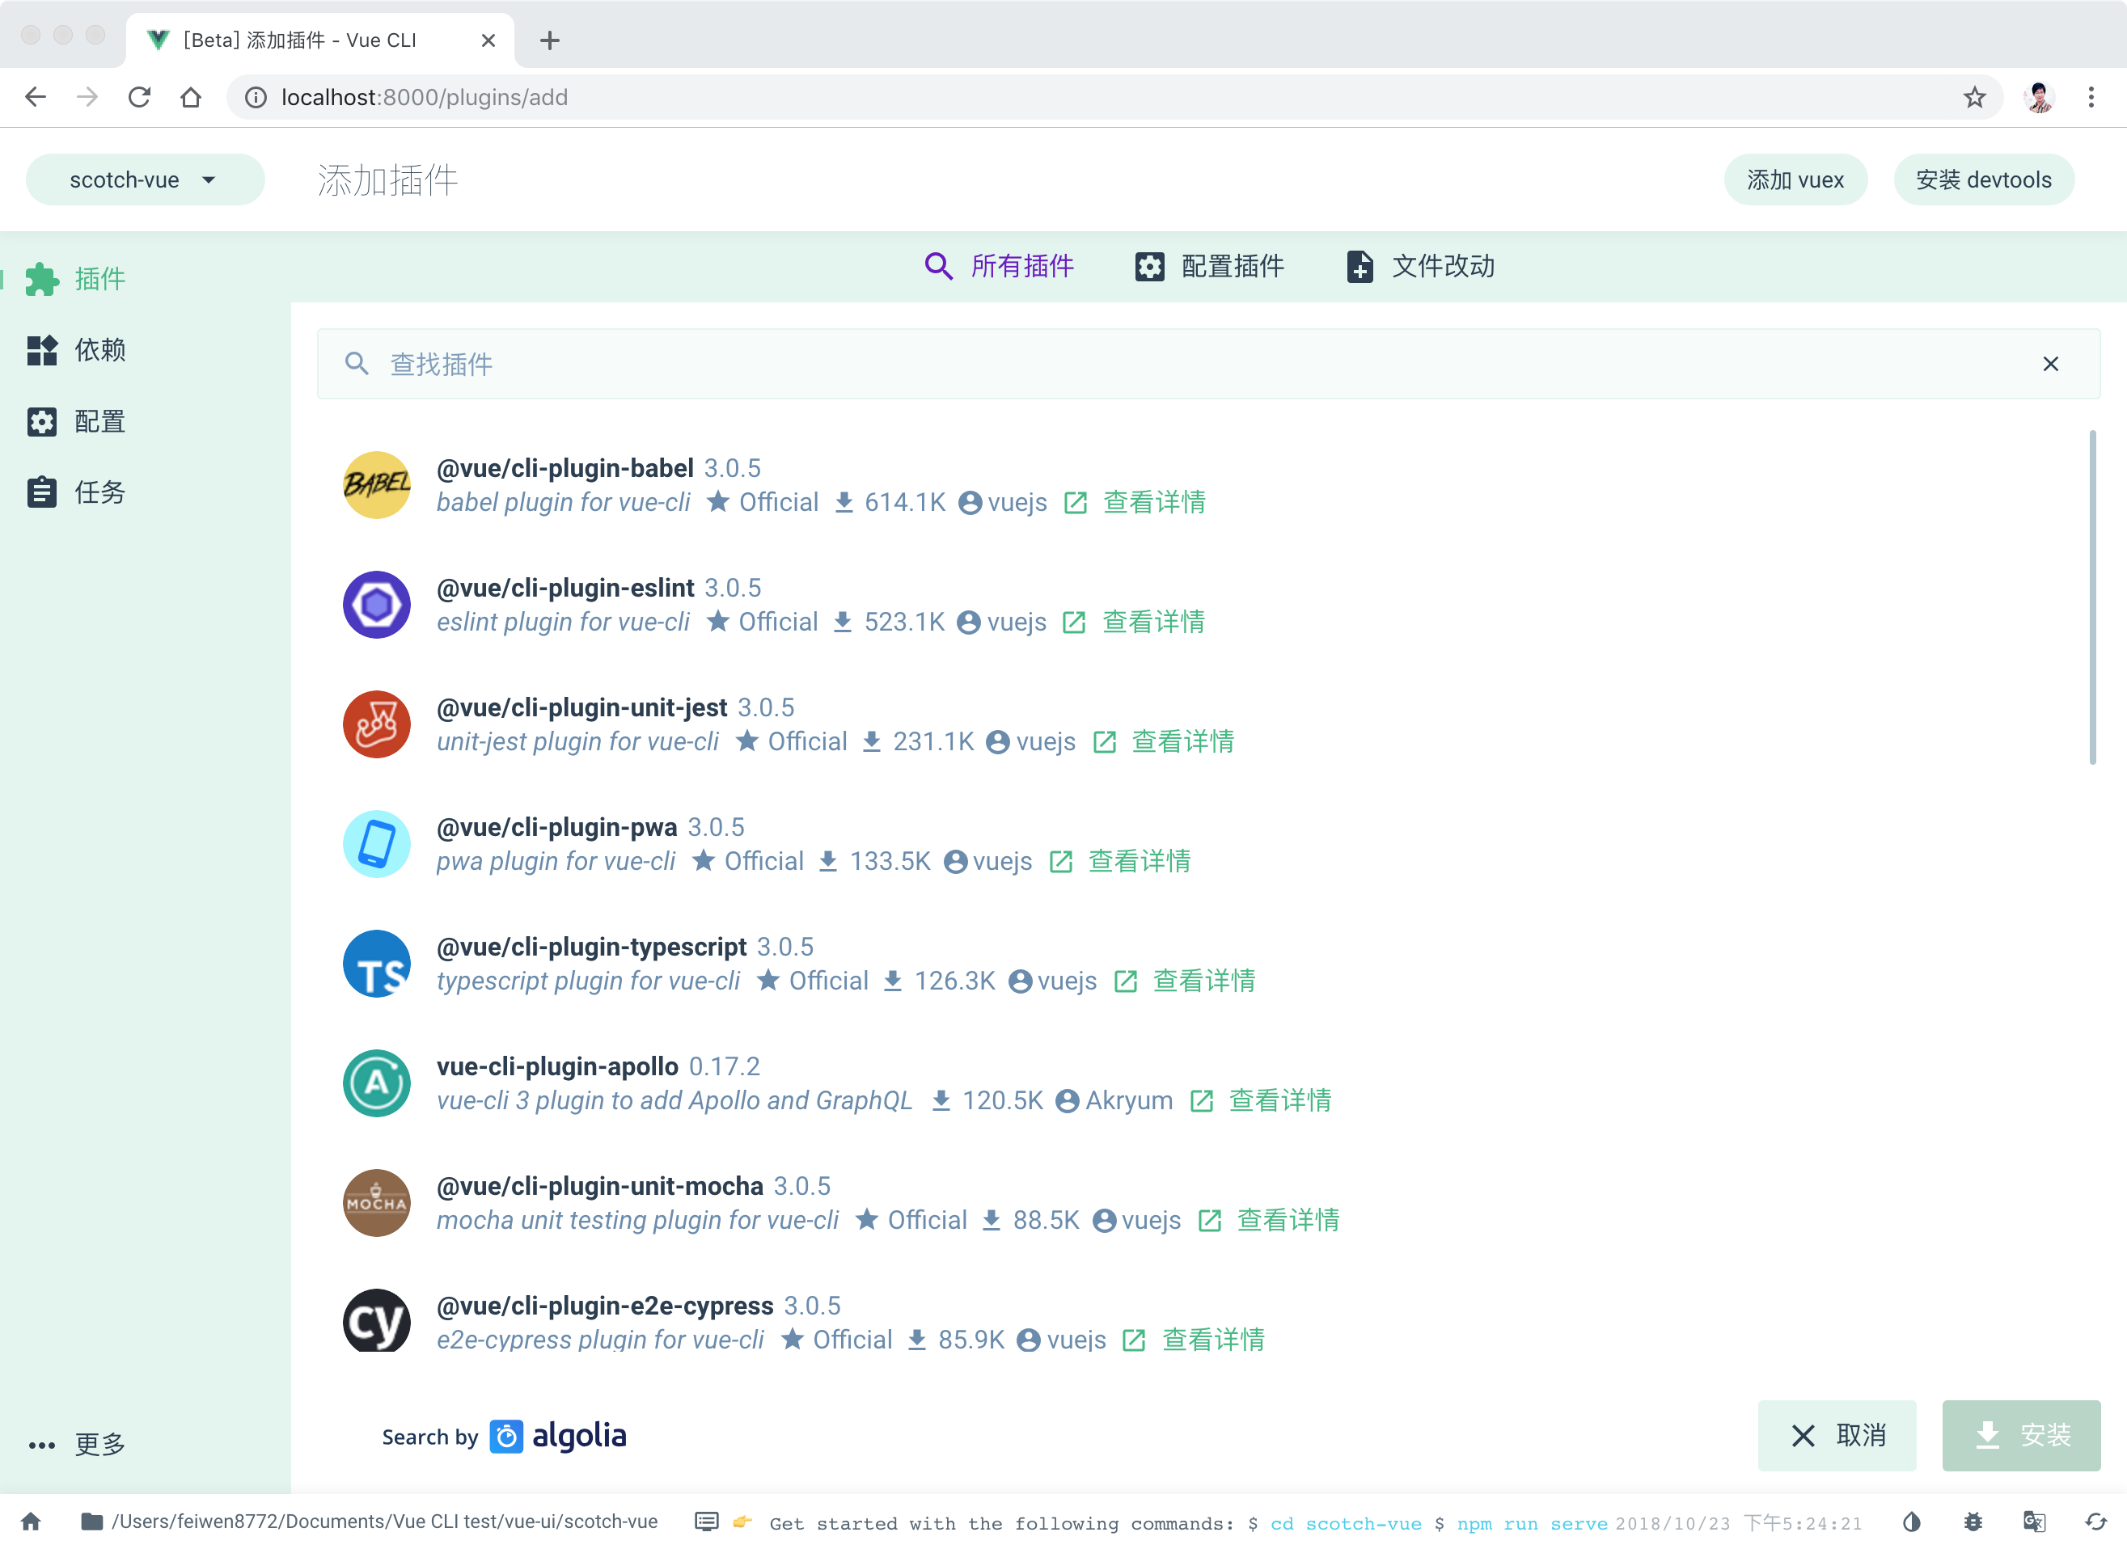Select the cli-plugin-unit-jest logo

[377, 724]
